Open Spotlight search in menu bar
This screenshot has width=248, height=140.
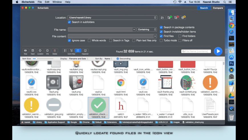224,2
